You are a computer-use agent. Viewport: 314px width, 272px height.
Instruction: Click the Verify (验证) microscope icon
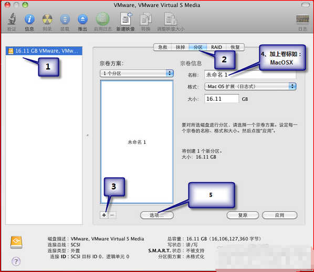(12, 19)
